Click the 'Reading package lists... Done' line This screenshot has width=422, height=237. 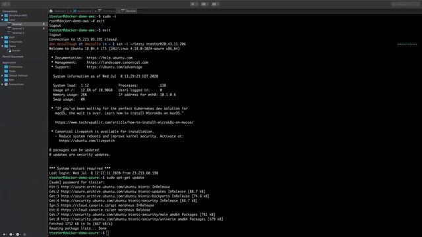point(78,228)
